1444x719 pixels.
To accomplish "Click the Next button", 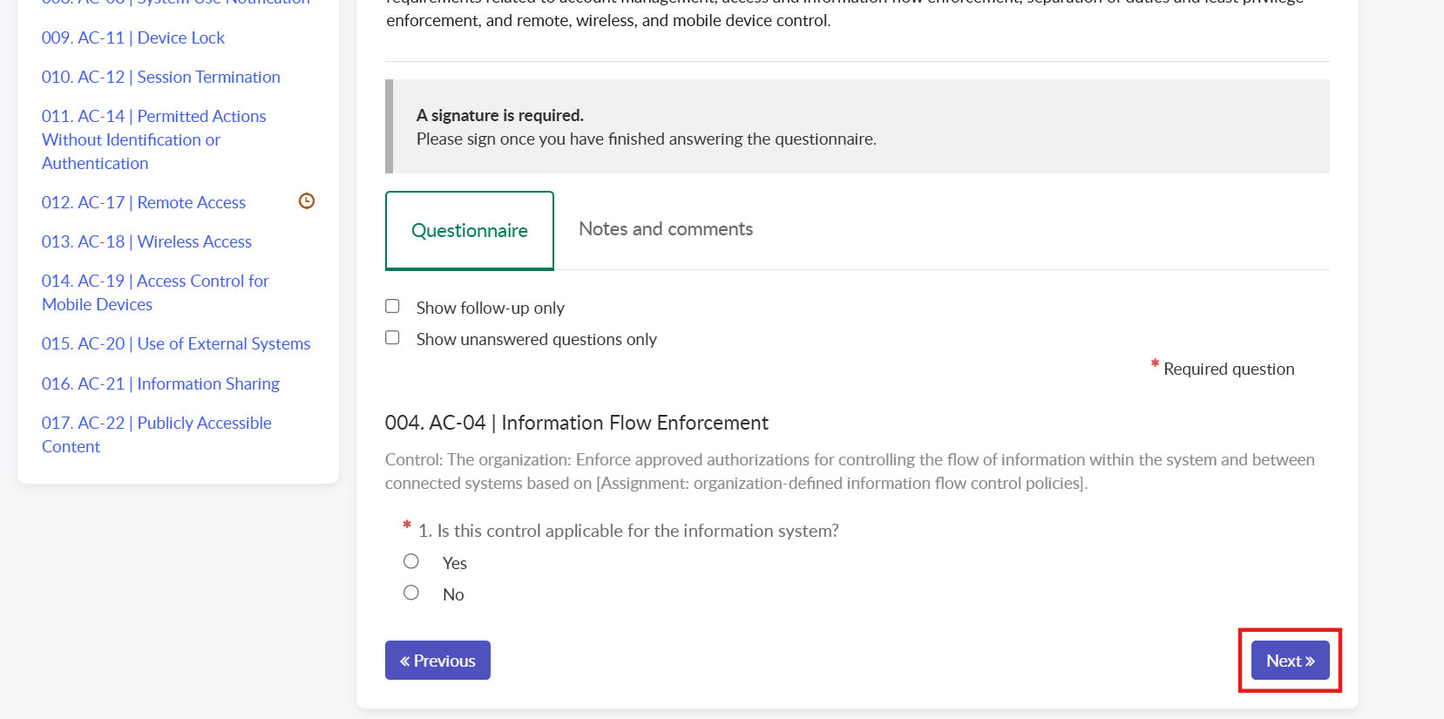I will coord(1290,661).
